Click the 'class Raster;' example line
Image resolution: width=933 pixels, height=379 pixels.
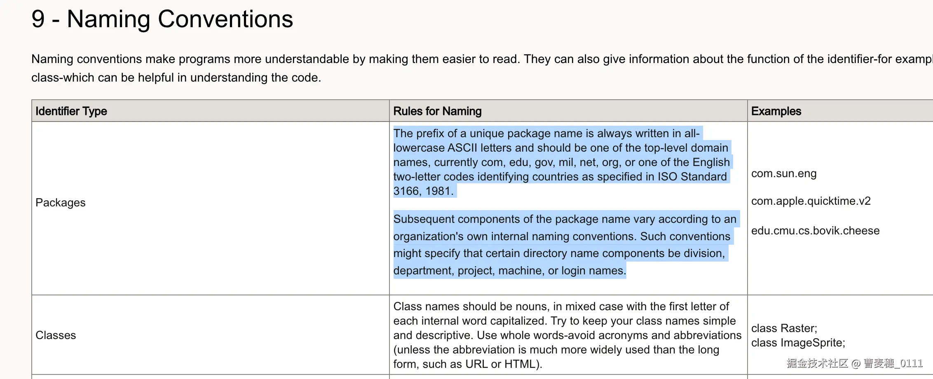coord(784,328)
